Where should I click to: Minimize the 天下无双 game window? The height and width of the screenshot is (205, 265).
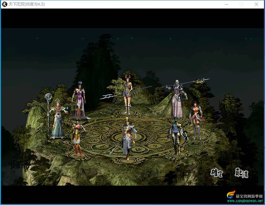click(x=227, y=4)
